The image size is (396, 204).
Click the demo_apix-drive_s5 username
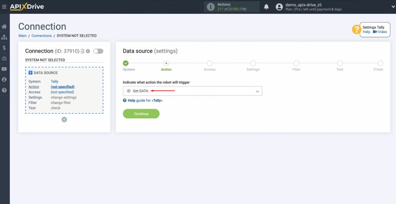(303, 5)
